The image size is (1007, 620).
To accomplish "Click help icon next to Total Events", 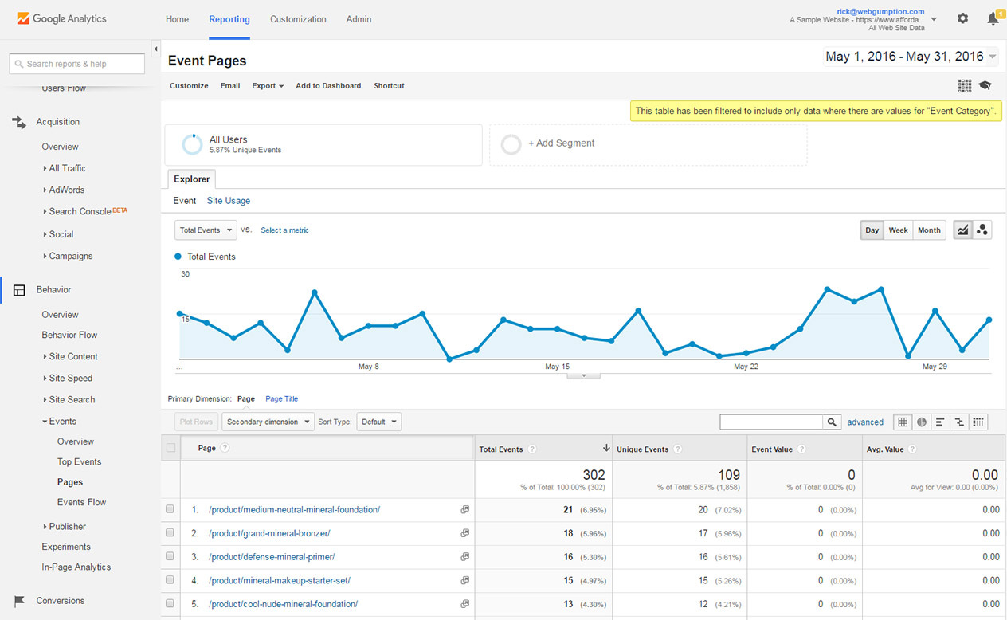I will pos(532,449).
